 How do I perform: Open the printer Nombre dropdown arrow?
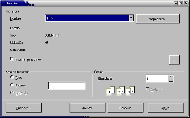pyautogui.click(x=131, y=18)
